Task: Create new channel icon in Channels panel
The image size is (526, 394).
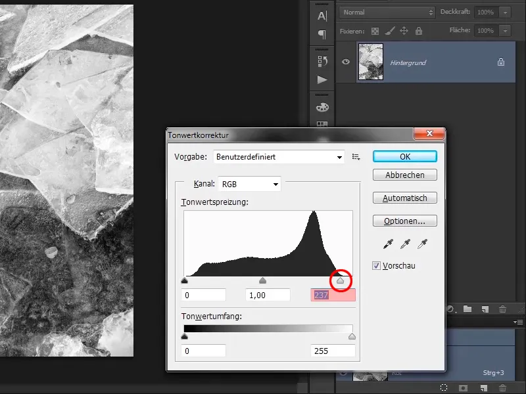Action: coord(483,387)
